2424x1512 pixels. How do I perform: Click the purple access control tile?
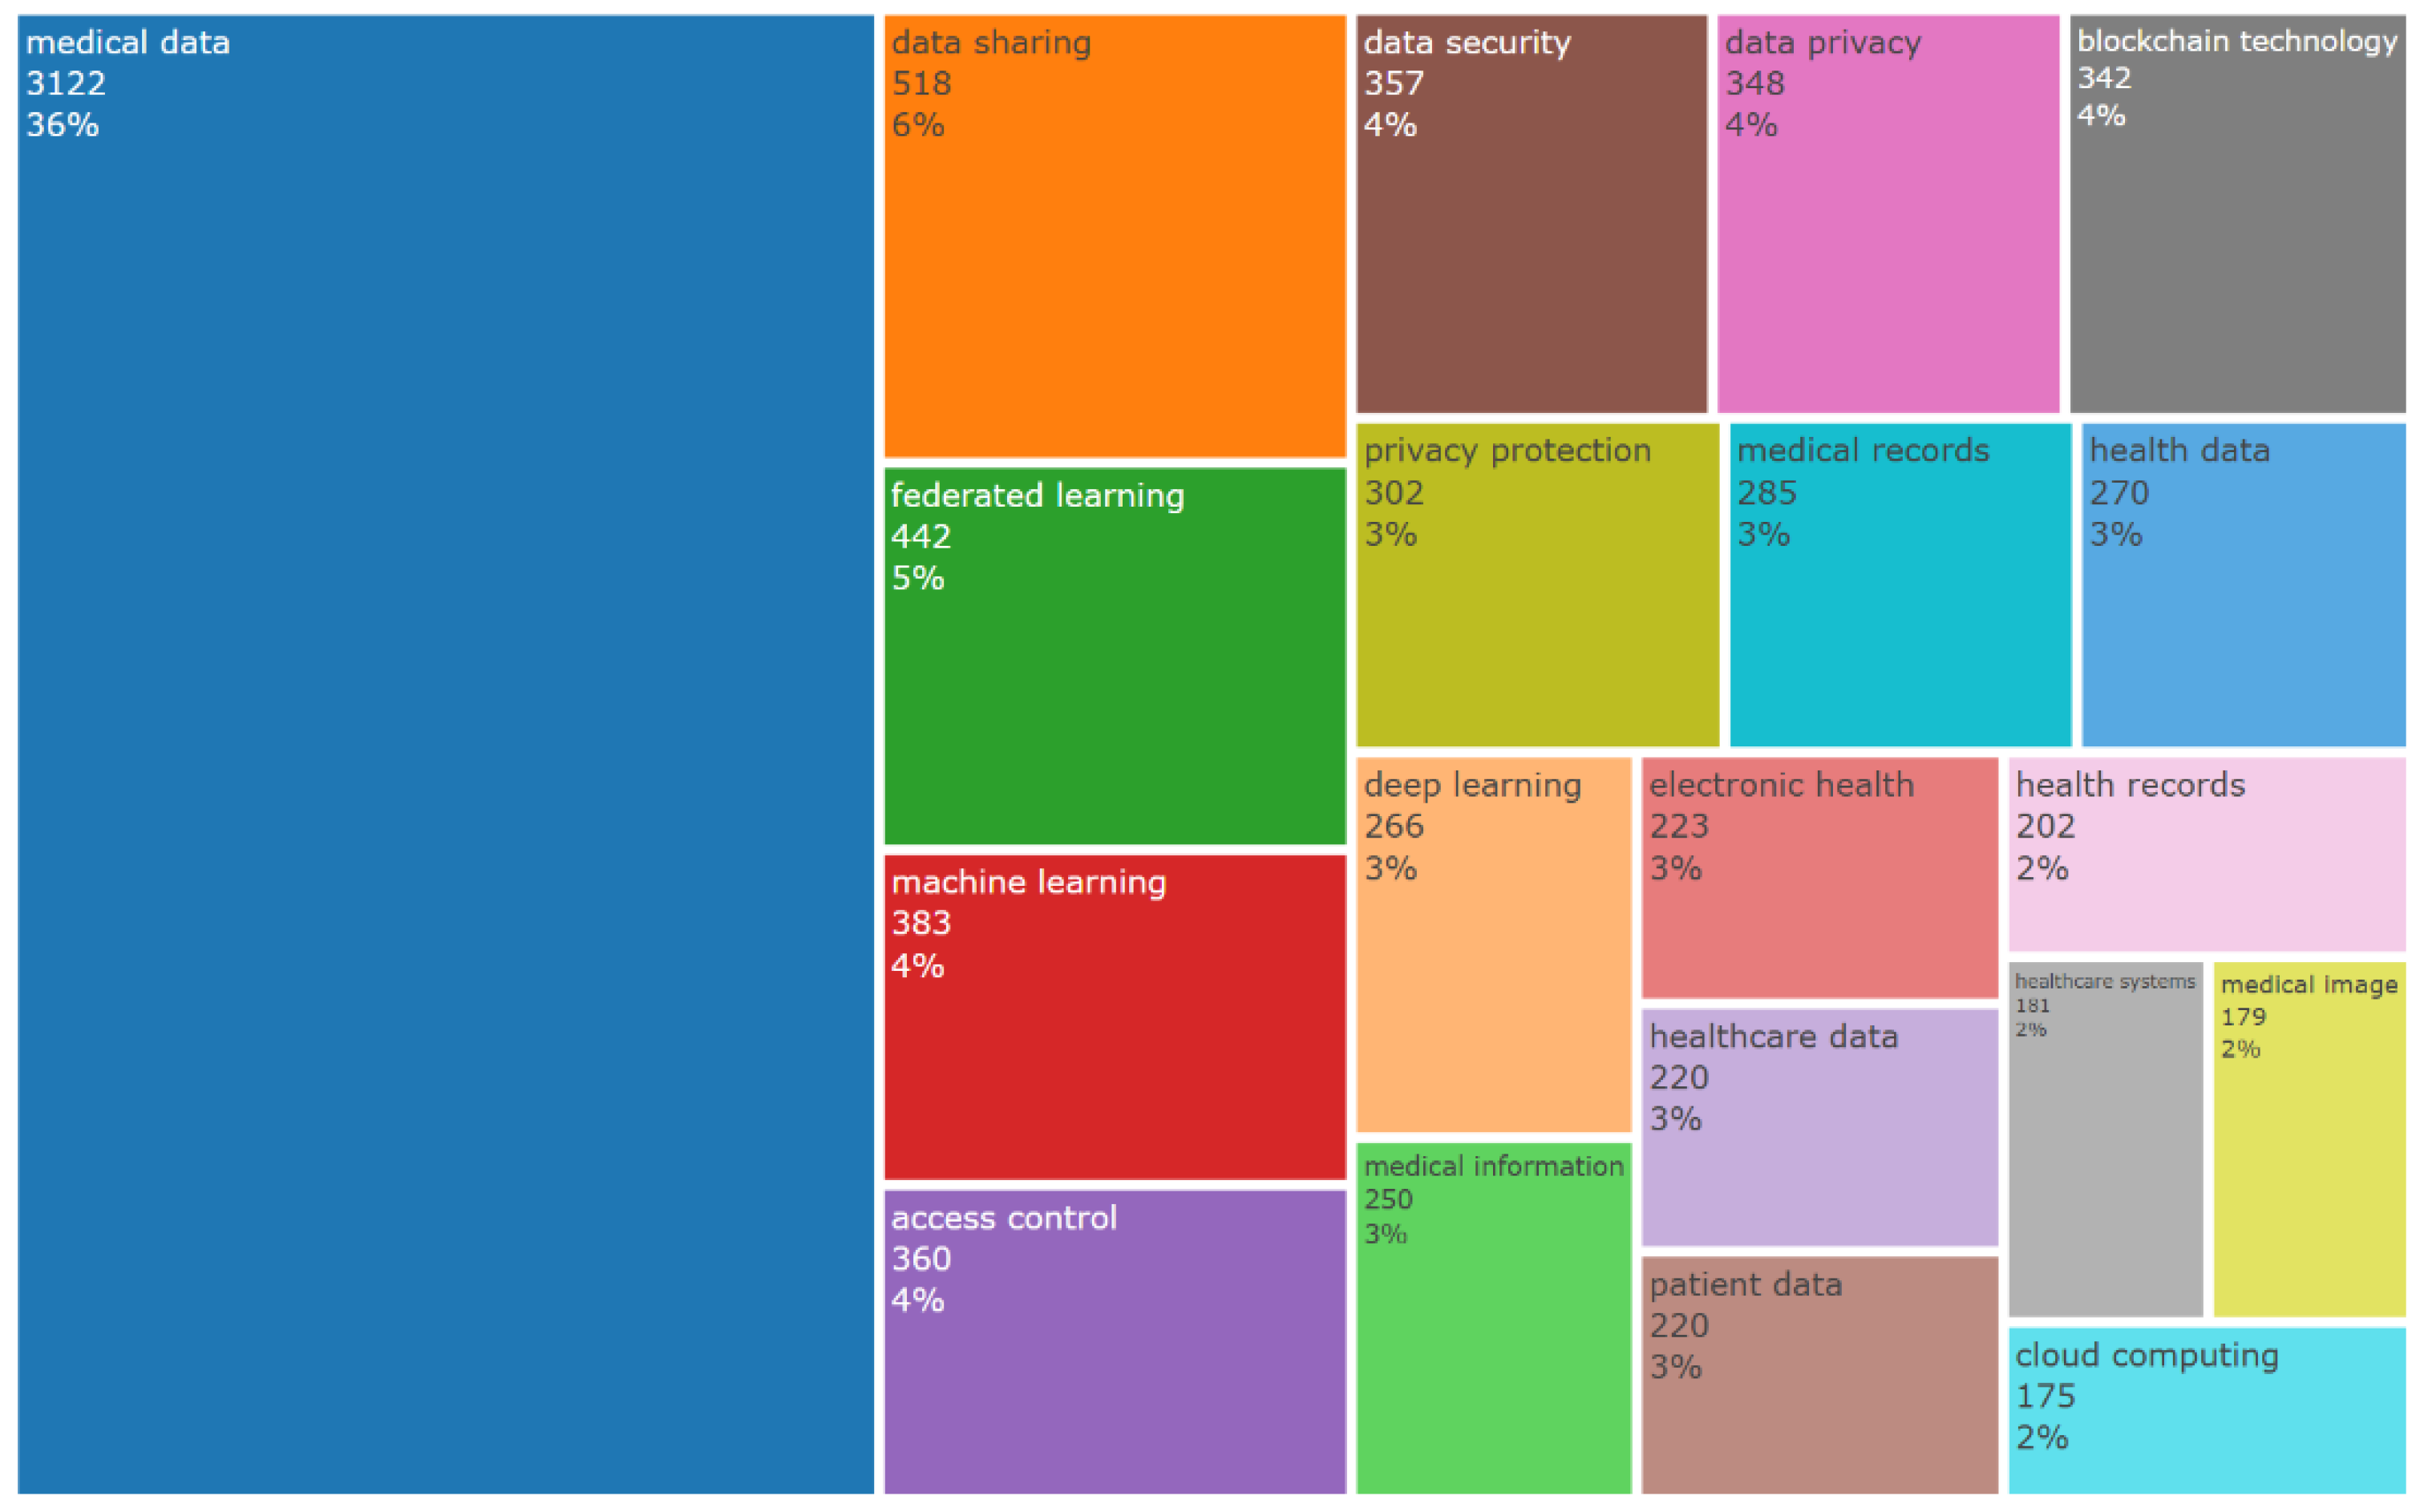[x=1115, y=1342]
